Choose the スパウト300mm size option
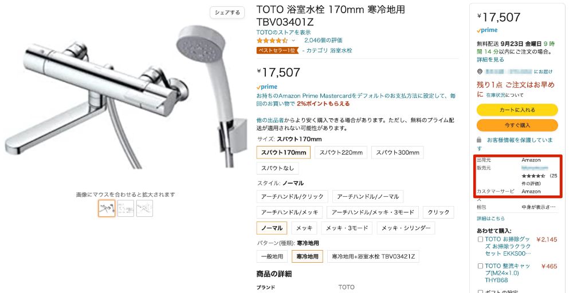The height and width of the screenshot is (293, 573). (x=398, y=153)
